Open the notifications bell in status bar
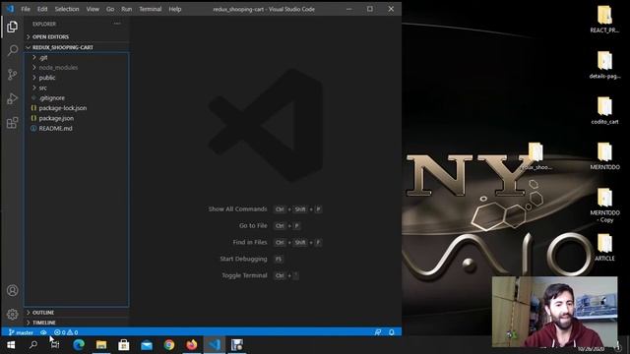Image resolution: width=630 pixels, height=354 pixels. 392,332
